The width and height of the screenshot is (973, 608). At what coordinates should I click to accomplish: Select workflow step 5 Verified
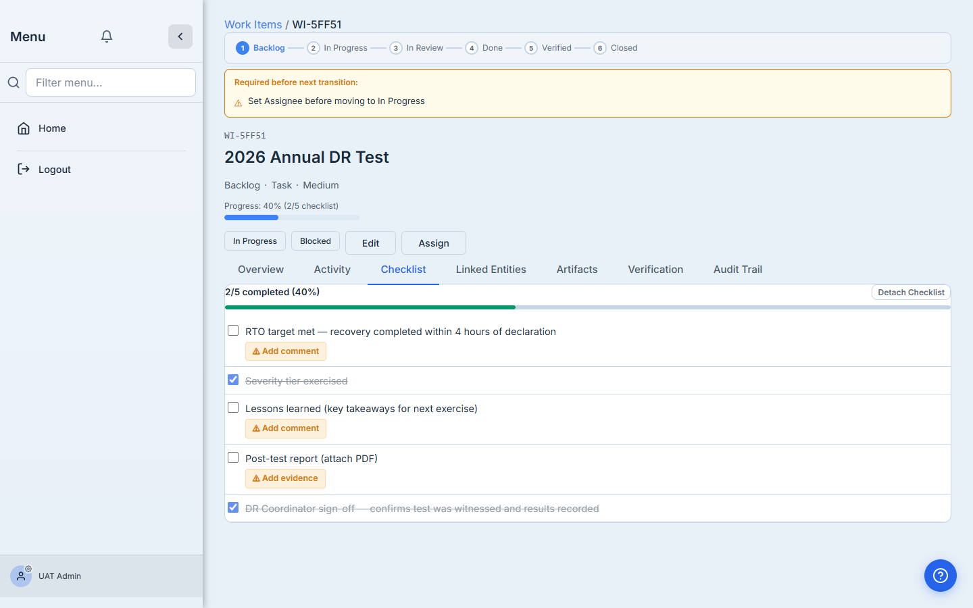(548, 48)
